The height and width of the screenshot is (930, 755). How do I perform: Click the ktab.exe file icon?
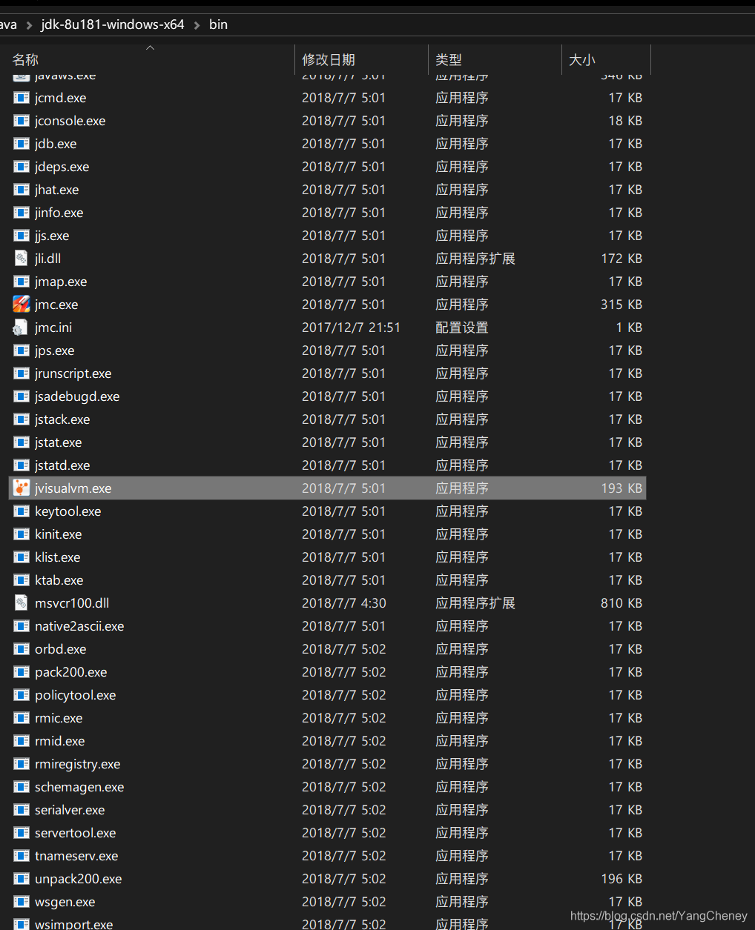coord(22,579)
